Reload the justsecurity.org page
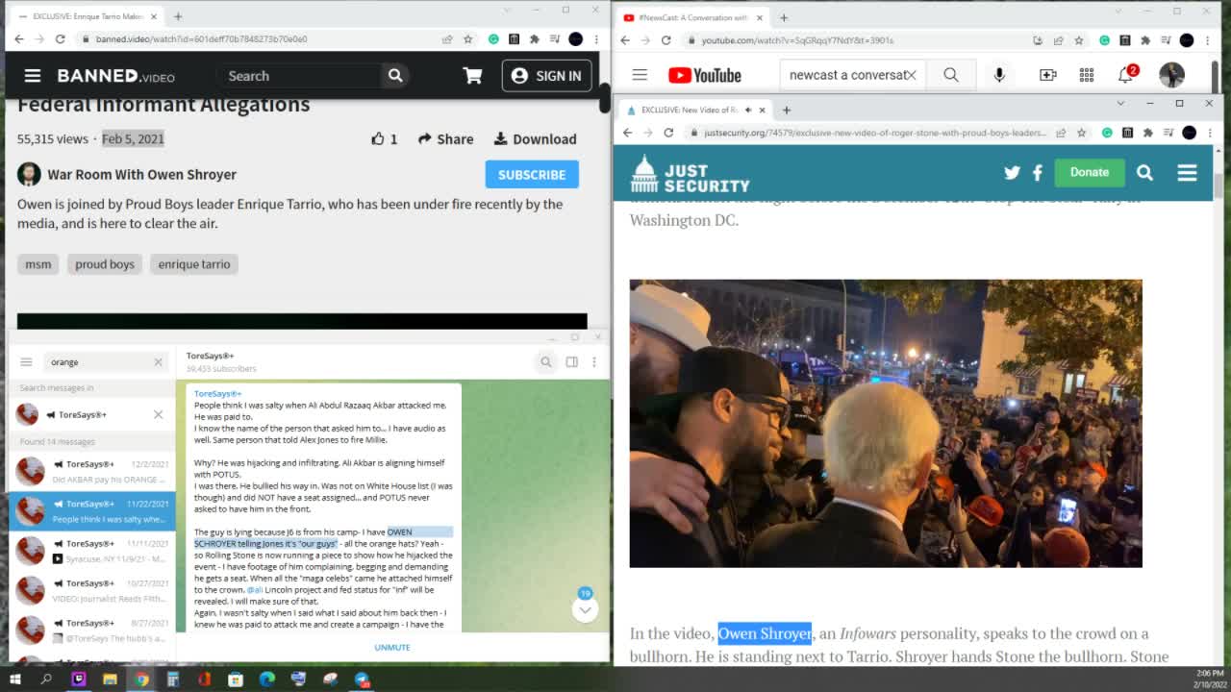The image size is (1231, 692). click(668, 133)
